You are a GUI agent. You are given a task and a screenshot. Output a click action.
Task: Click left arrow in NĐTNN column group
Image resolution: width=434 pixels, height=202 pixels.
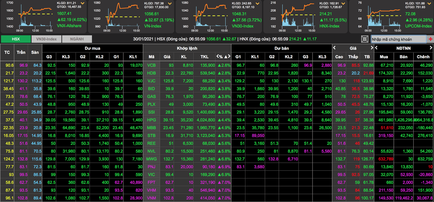click(x=377, y=48)
